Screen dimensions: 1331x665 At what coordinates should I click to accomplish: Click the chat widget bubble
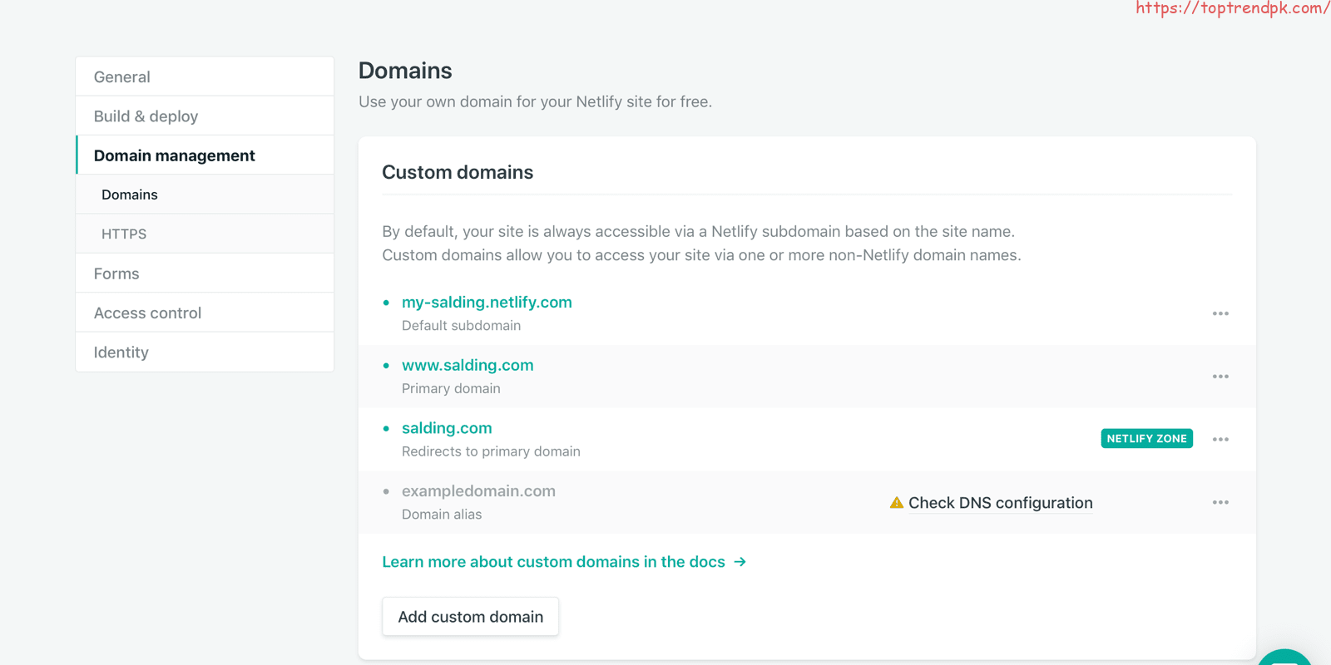pos(1285,658)
